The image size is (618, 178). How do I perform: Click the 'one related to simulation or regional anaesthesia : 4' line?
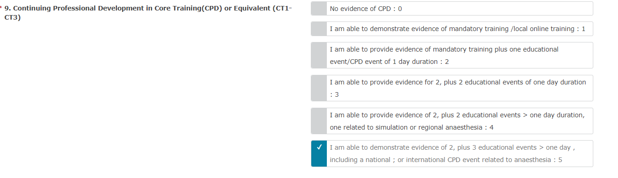pos(412,127)
